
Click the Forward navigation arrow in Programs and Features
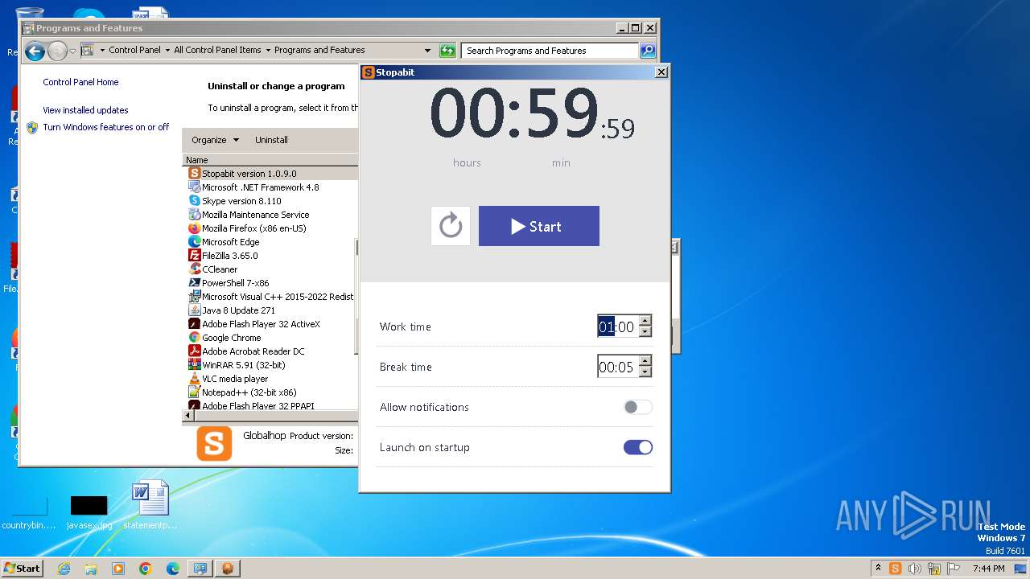tap(57, 51)
